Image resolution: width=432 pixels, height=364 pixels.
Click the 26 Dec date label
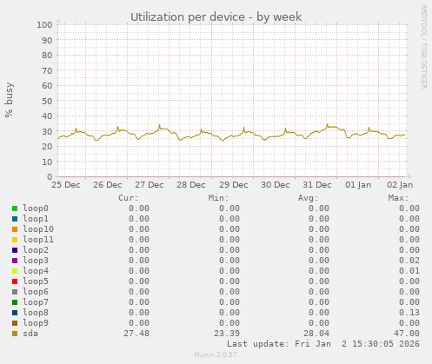pos(108,185)
